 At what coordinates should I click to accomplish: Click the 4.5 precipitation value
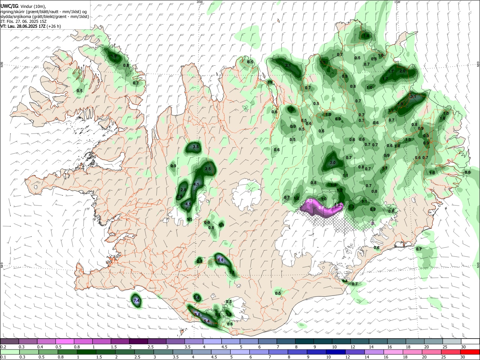(x=189, y=204)
